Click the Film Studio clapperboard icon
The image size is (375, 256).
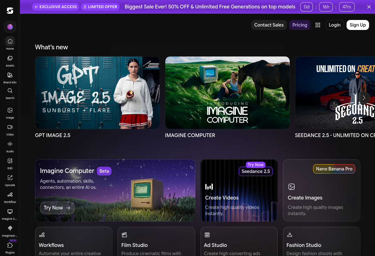pyautogui.click(x=124, y=235)
